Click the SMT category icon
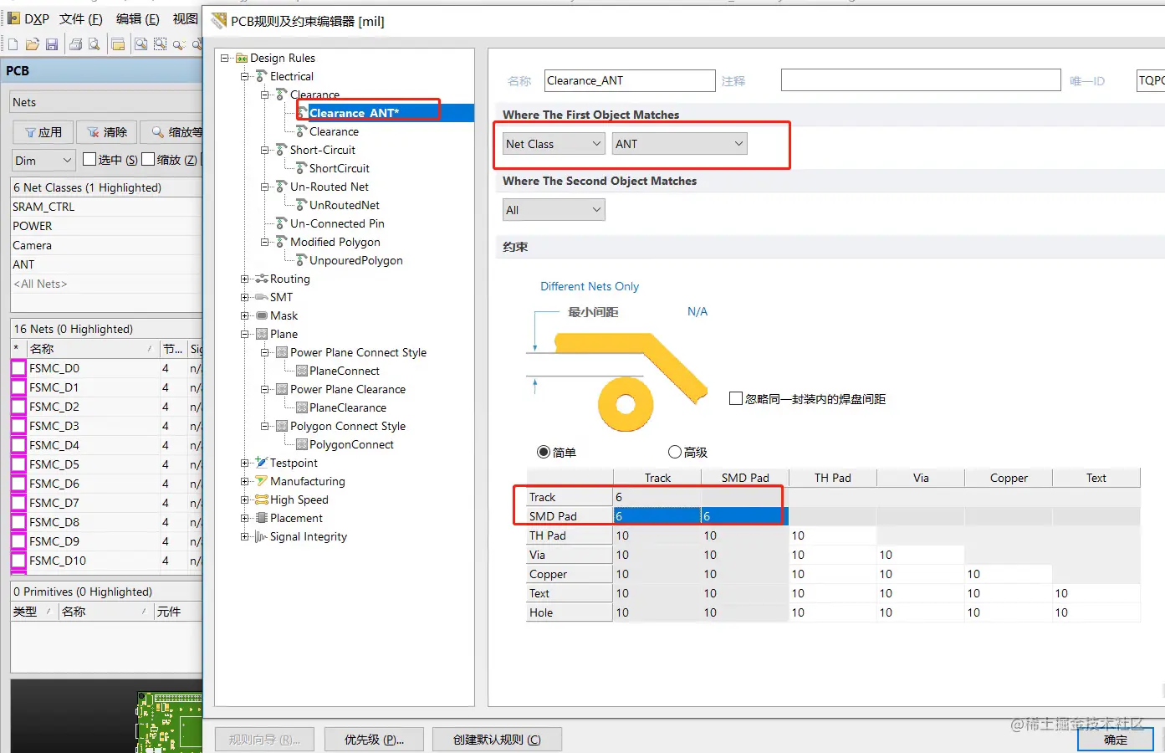Viewport: 1165px width, 753px height. [x=262, y=297]
